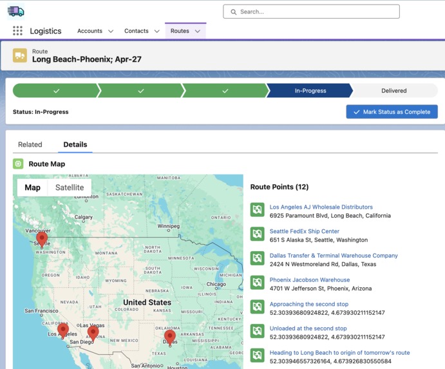Click the United States map label
This screenshot has height=369, width=445.
[x=147, y=302]
